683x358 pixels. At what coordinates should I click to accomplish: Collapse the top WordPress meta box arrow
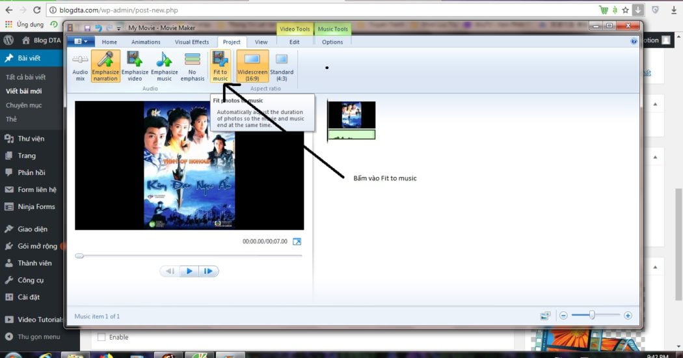point(655,104)
